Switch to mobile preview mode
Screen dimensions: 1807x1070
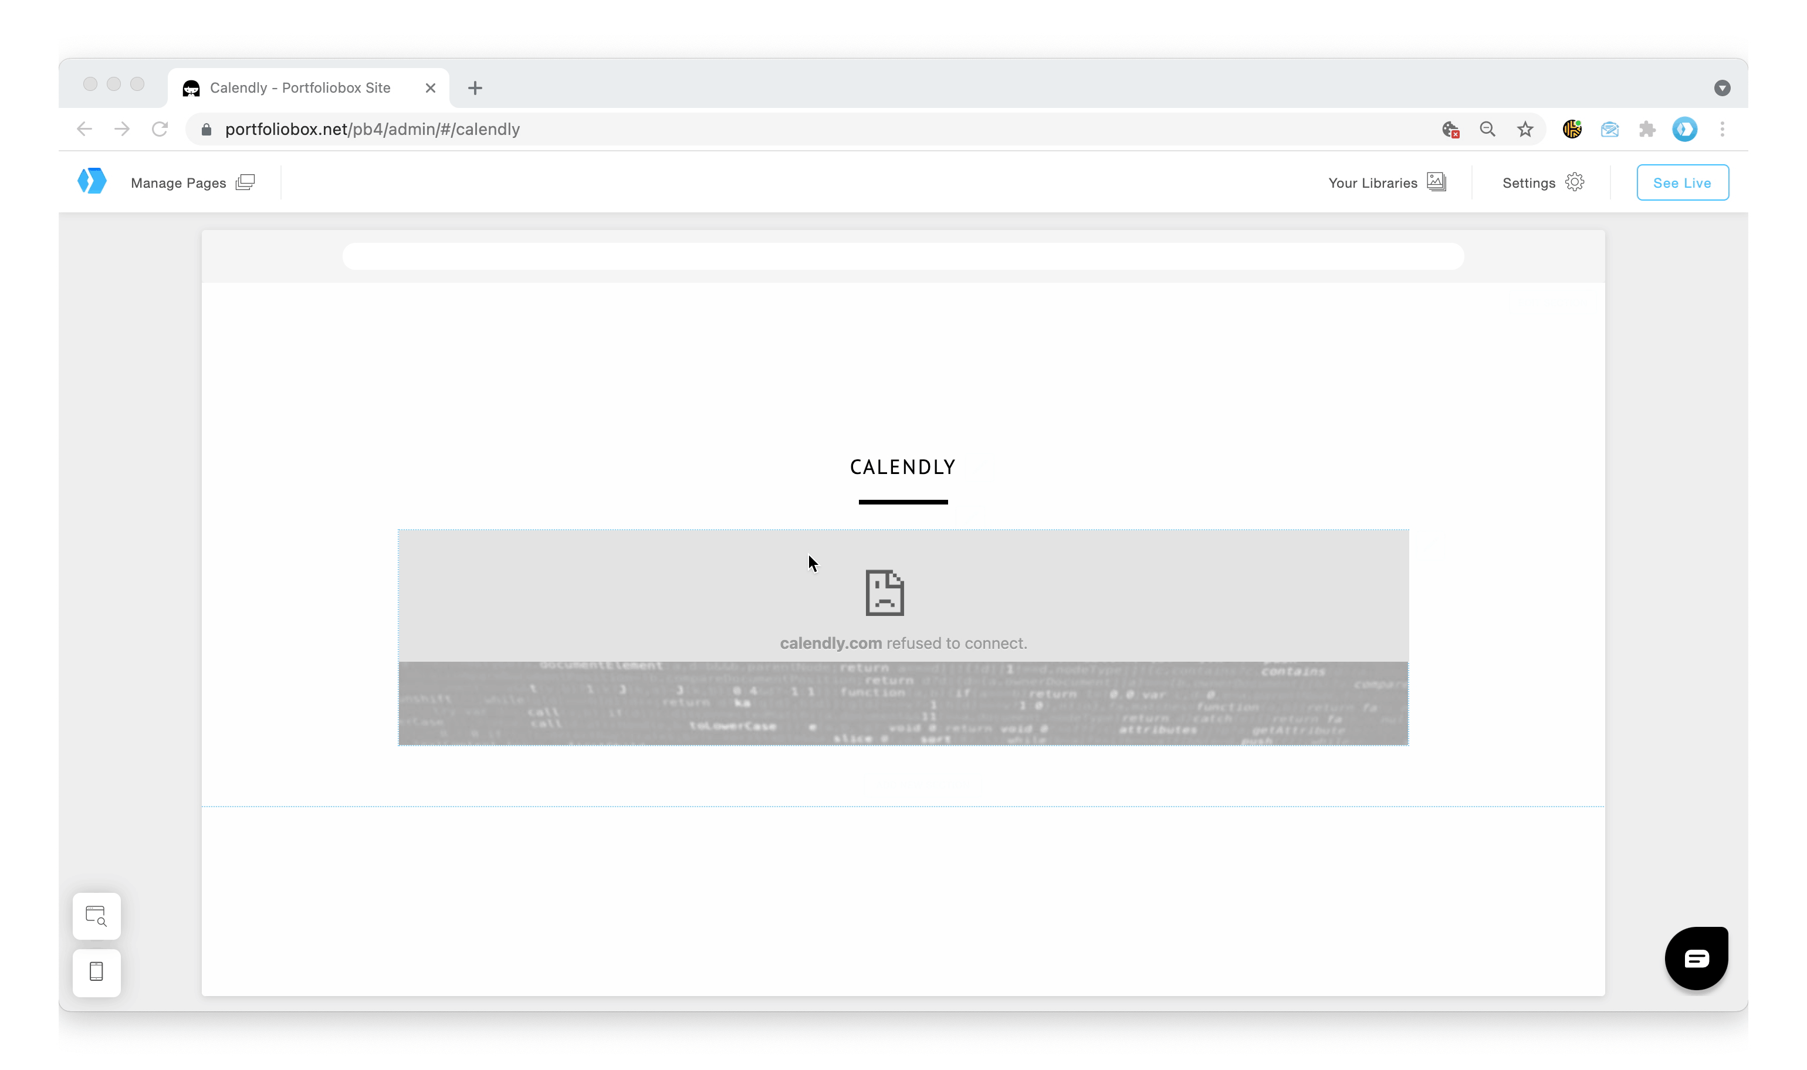coord(96,973)
